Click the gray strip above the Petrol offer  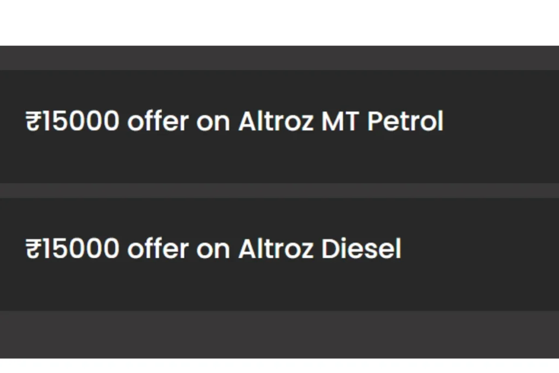tap(279, 58)
